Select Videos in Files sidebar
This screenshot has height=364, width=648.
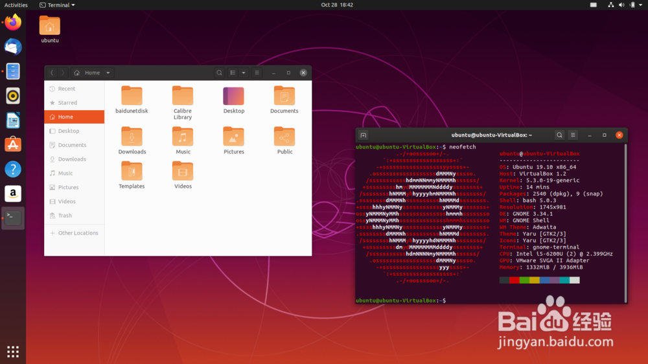coord(75,201)
